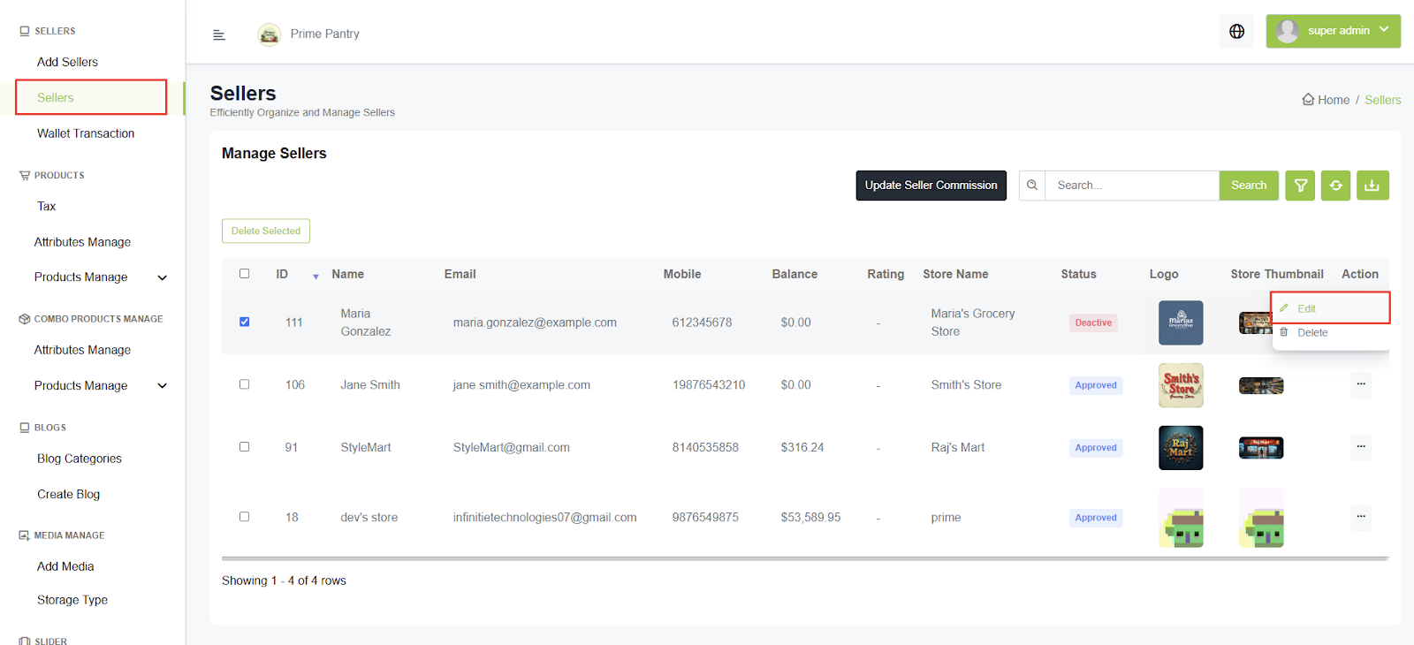Click the Rating column header
The image size is (1414, 645).
coord(886,274)
